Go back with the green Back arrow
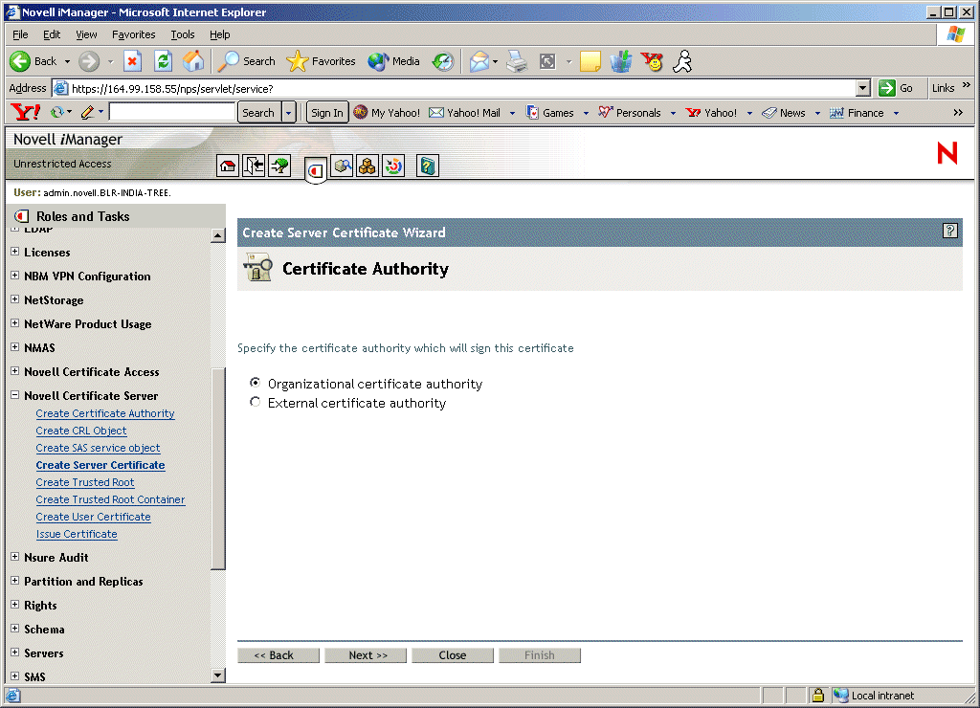The image size is (980, 708). pos(20,61)
